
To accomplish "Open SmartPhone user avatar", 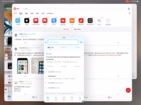I will tap(16, 49).
